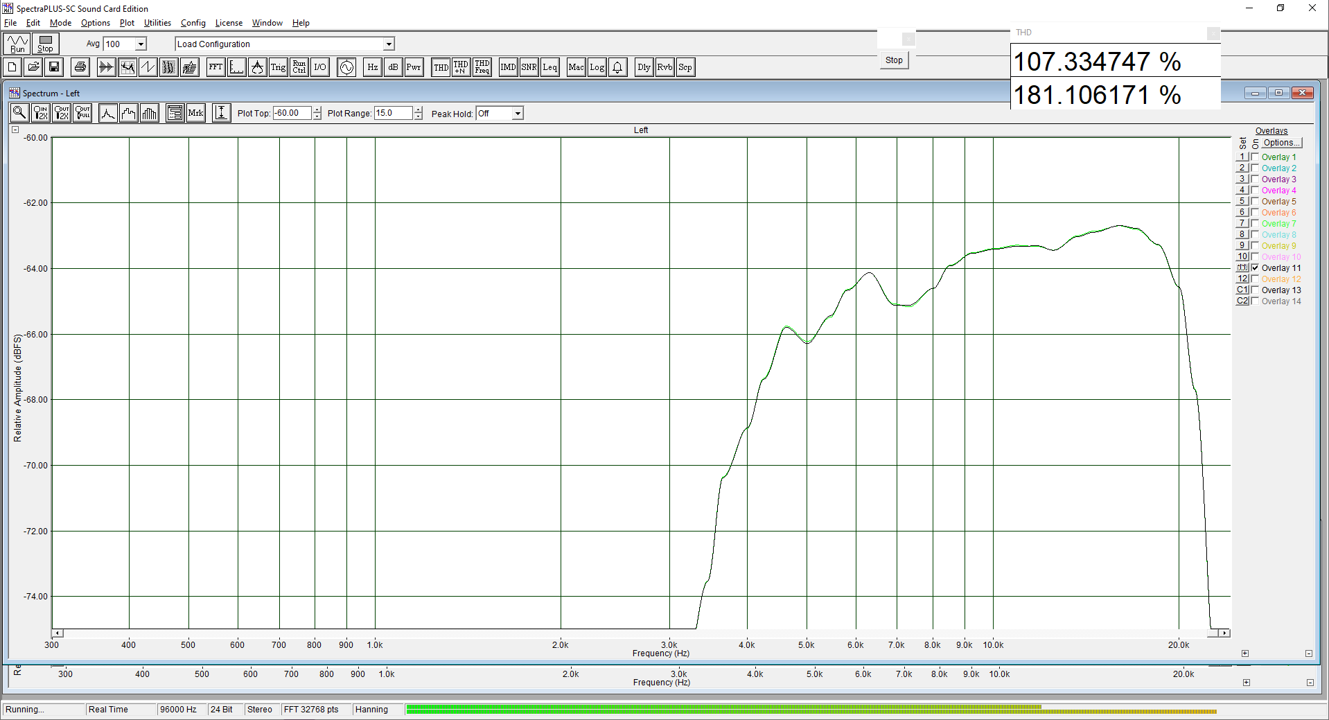Open the Utilities menu
Screen dimensions: 1329x720
[x=157, y=23]
